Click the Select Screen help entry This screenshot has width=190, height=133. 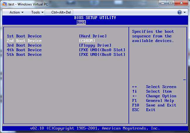(x=154, y=87)
